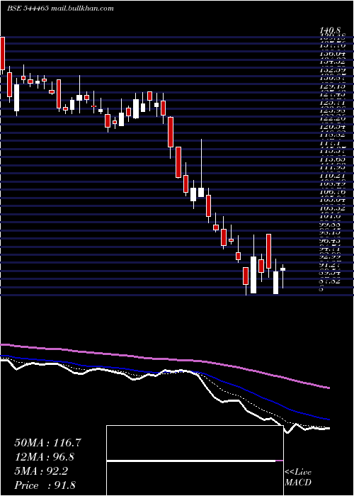This screenshot has width=354, height=496.
Task: Select the 12MA : 96.8 legend entry
Action: pyautogui.click(x=44, y=457)
